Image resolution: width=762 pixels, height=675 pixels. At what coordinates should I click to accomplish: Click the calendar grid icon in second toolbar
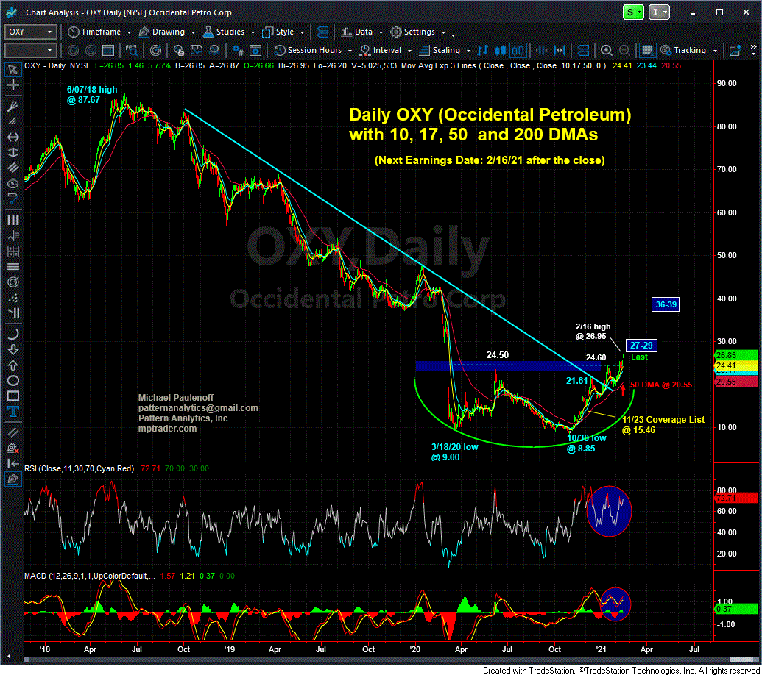click(x=108, y=50)
